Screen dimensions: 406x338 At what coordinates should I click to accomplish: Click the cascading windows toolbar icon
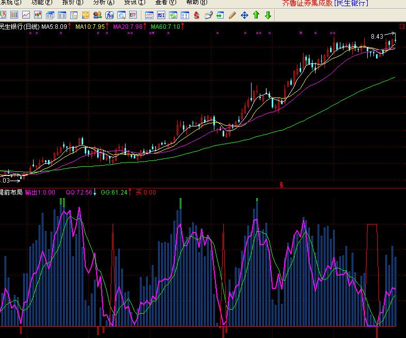pyautogui.click(x=50, y=15)
